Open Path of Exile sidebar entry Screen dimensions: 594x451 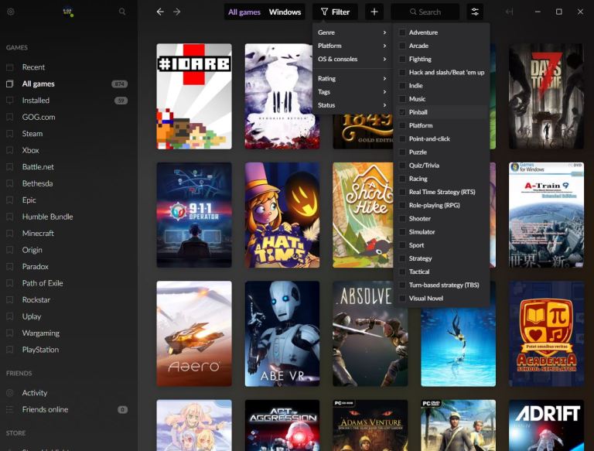[43, 283]
